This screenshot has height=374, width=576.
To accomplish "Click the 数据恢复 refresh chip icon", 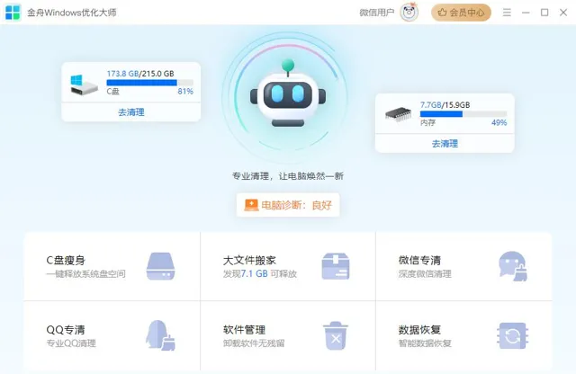I will 513,335.
